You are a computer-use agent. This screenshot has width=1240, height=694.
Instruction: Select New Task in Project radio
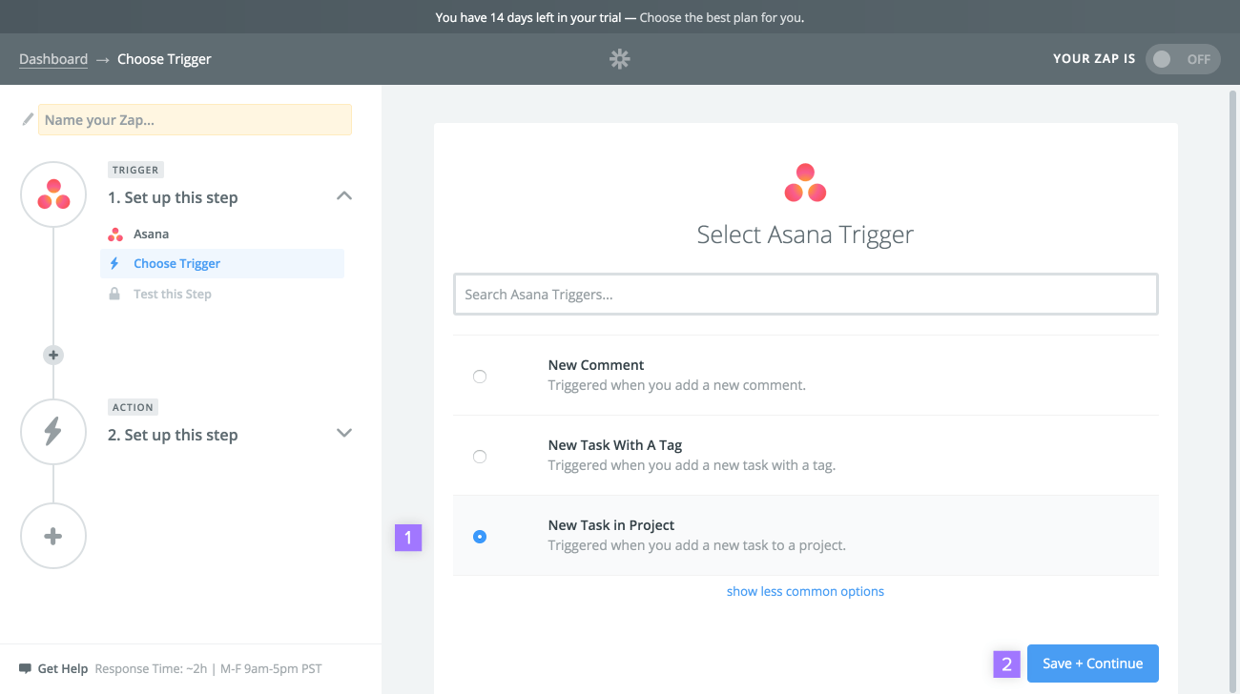point(480,537)
